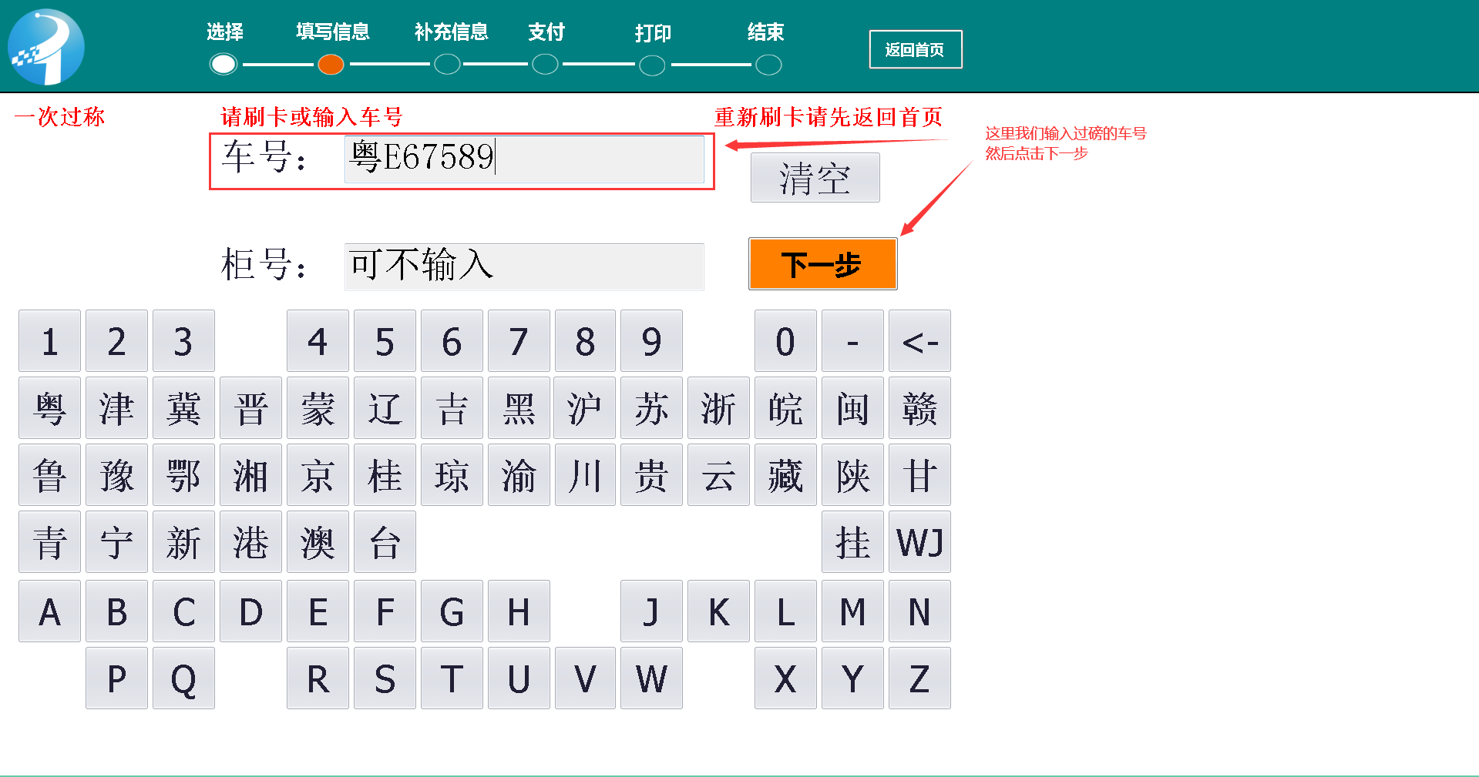Click the 支付 progress step circle

click(x=545, y=65)
